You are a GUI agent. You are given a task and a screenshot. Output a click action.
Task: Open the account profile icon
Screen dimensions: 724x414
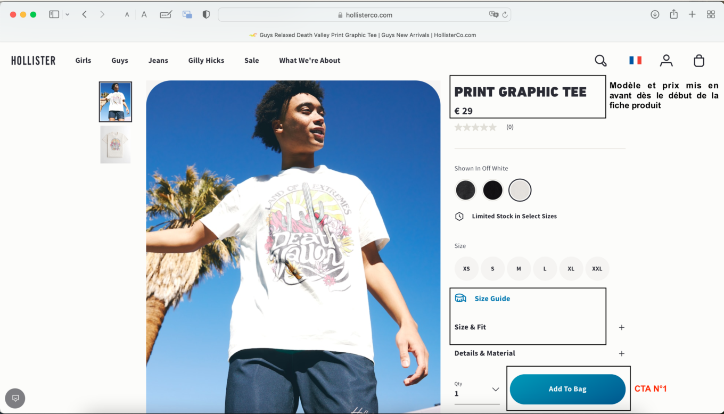coord(666,60)
